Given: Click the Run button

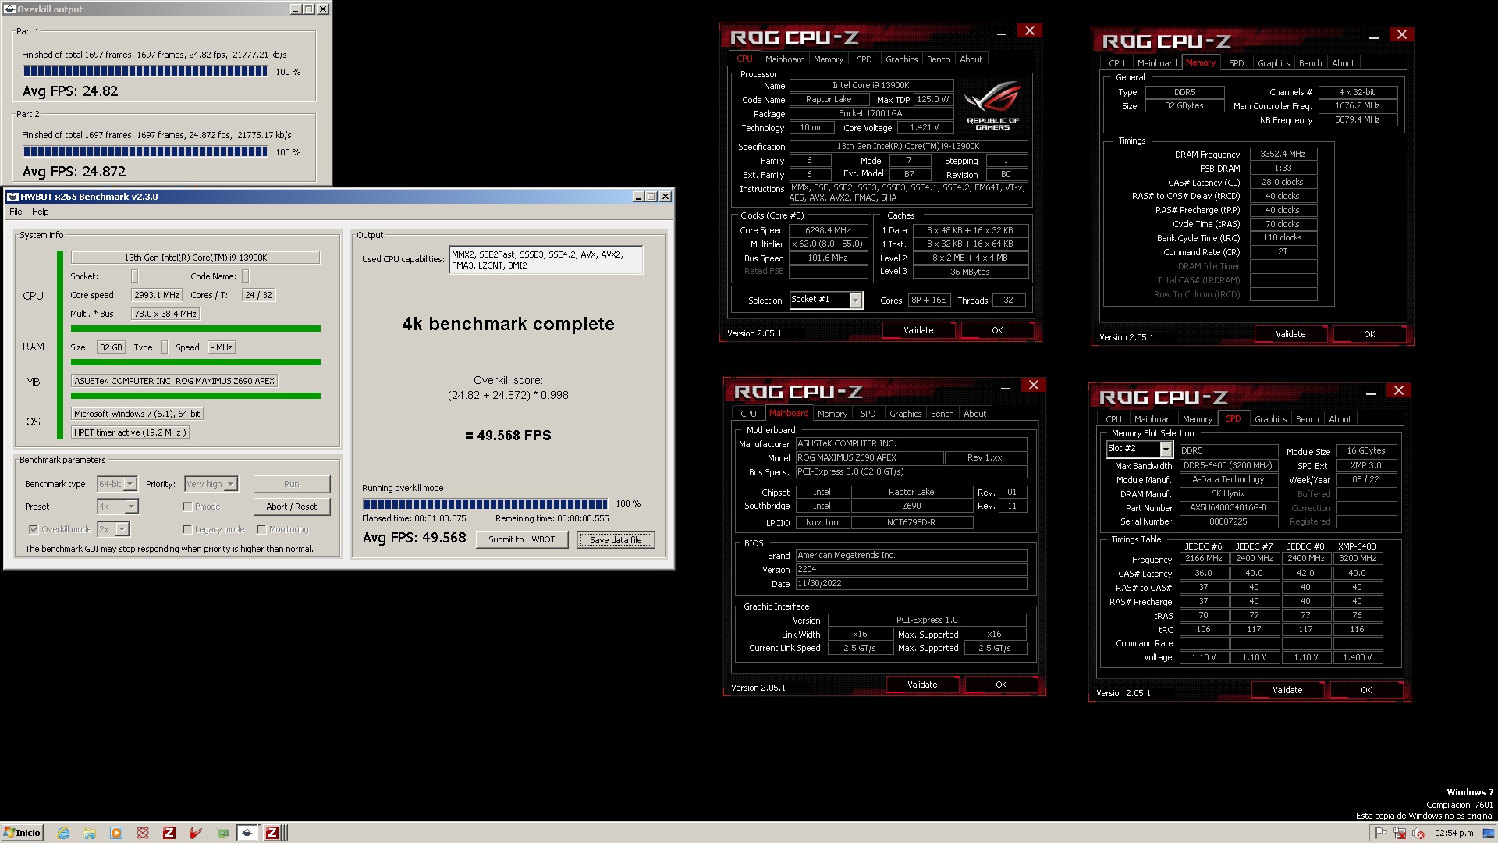Looking at the screenshot, I should [292, 484].
